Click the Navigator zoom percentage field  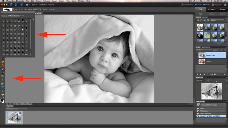pyautogui.click(x=200, y=80)
